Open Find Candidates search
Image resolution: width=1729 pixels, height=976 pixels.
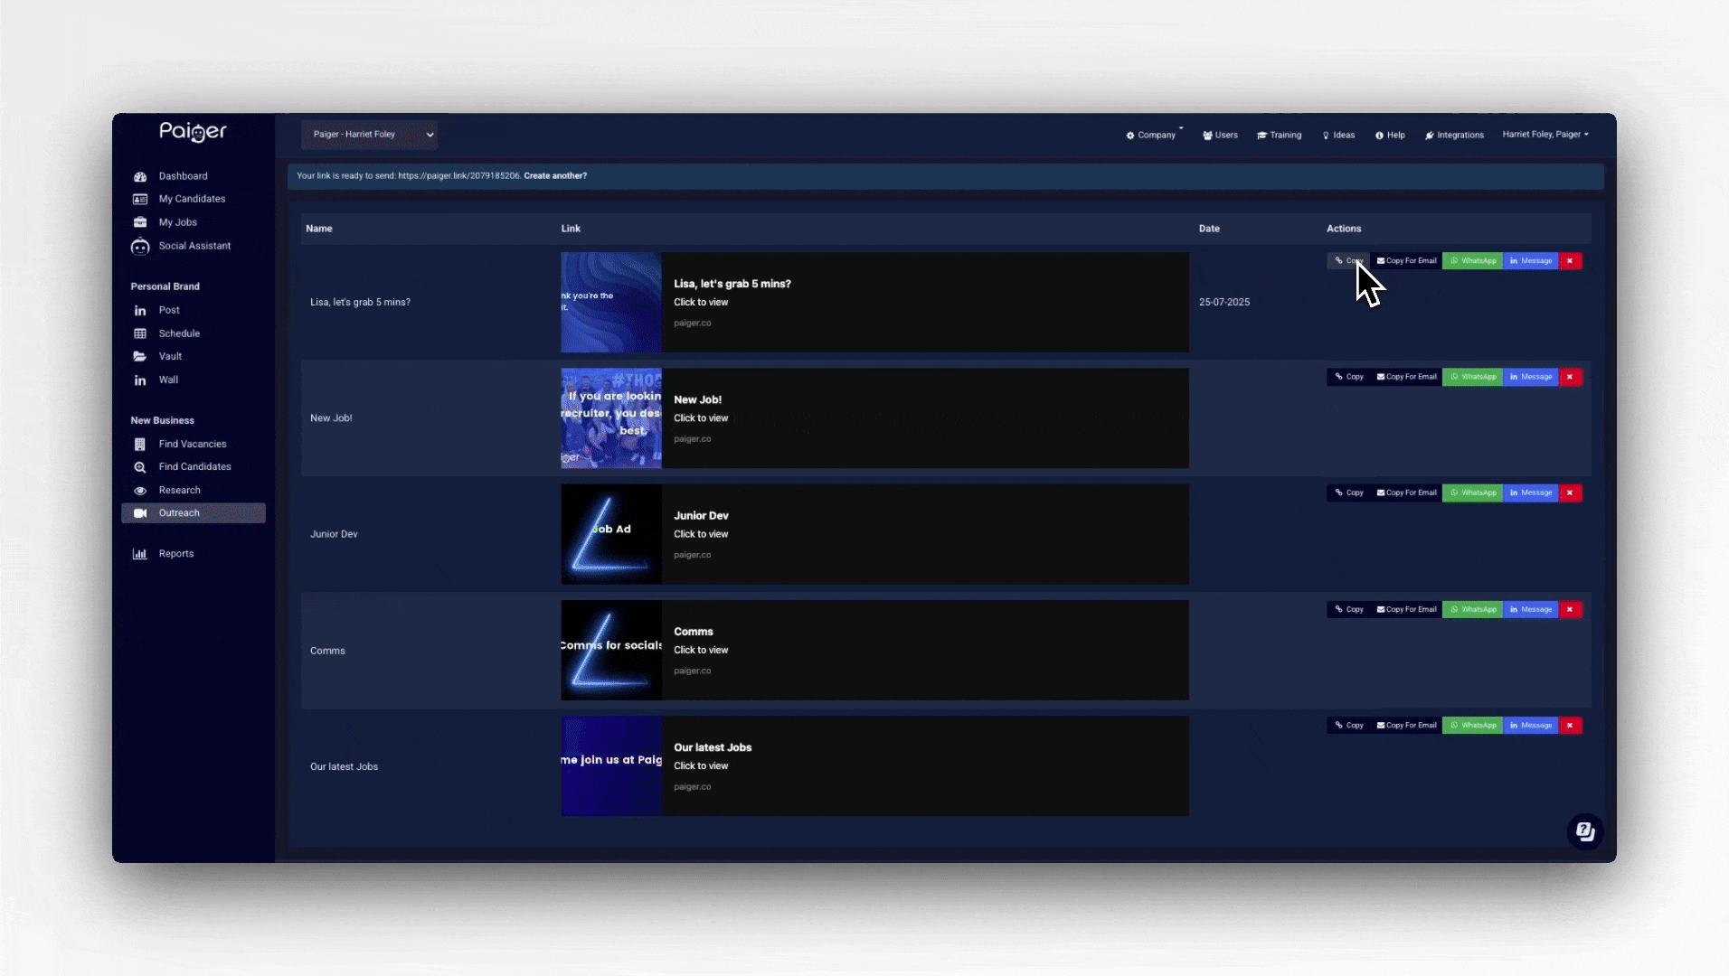(x=194, y=466)
